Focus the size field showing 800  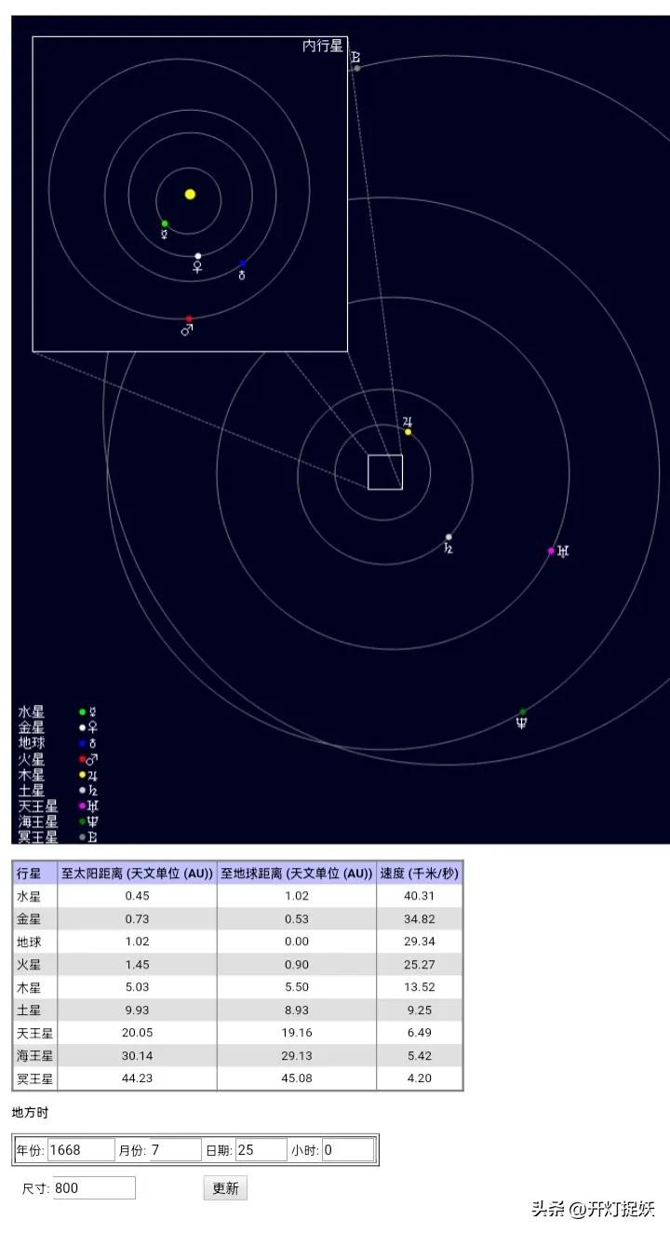(x=94, y=1188)
